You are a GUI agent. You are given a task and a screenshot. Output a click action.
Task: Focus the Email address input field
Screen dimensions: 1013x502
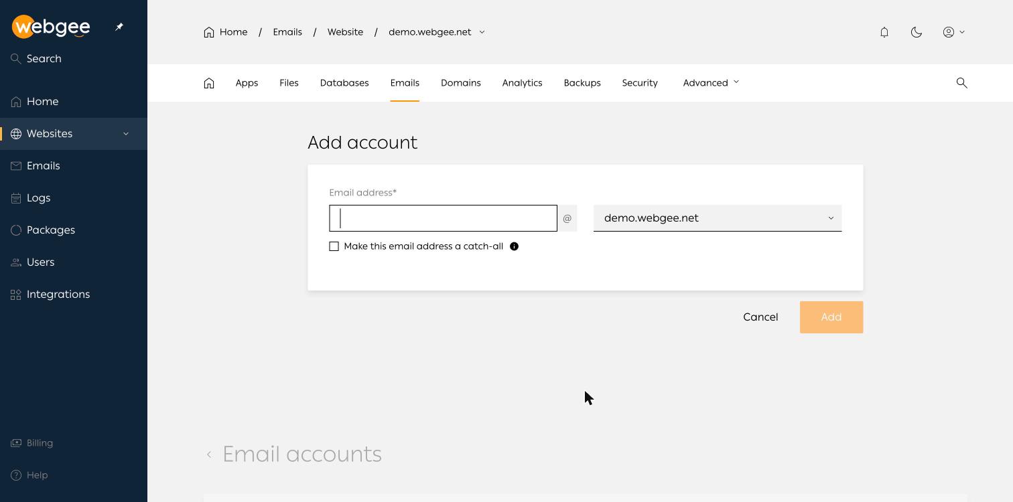[x=443, y=218]
